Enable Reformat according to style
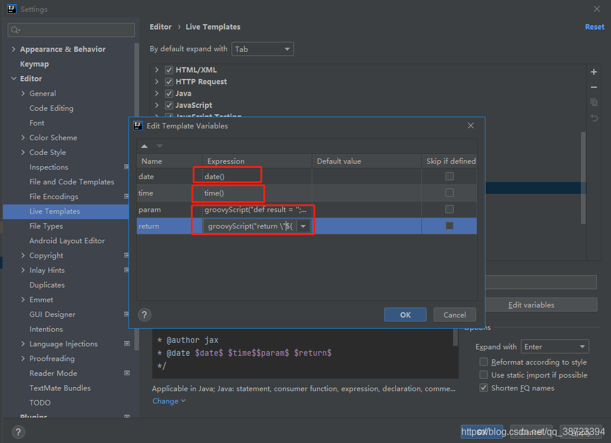Viewport: 611px width, 443px height. (x=484, y=362)
